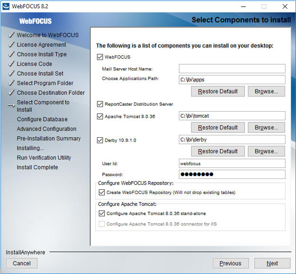Viewport: 296px width, 274px height.
Task: Click the Pre-Installation Summary step
Action: pyautogui.click(x=49, y=139)
